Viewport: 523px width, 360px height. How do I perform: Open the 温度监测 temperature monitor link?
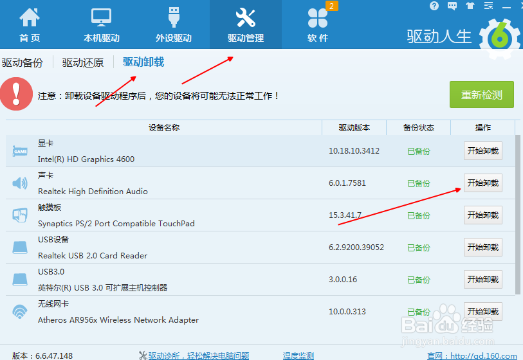[x=298, y=355]
